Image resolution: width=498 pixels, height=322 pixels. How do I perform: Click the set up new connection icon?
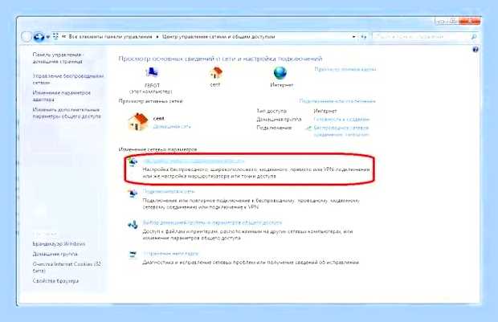pos(133,162)
